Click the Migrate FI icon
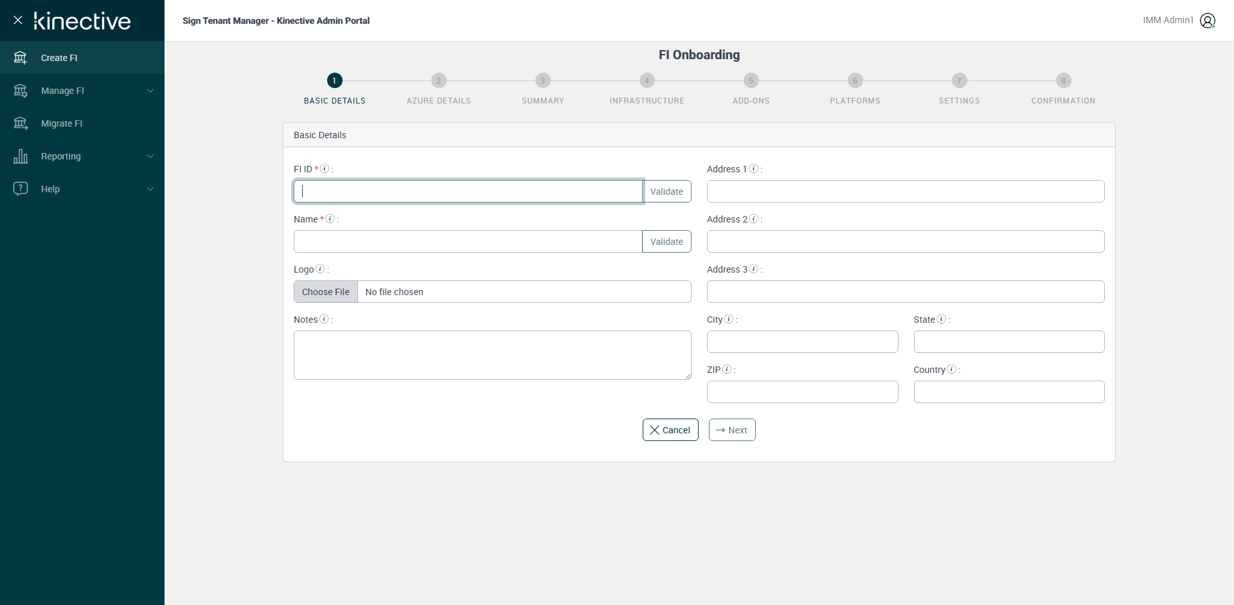 pyautogui.click(x=21, y=123)
